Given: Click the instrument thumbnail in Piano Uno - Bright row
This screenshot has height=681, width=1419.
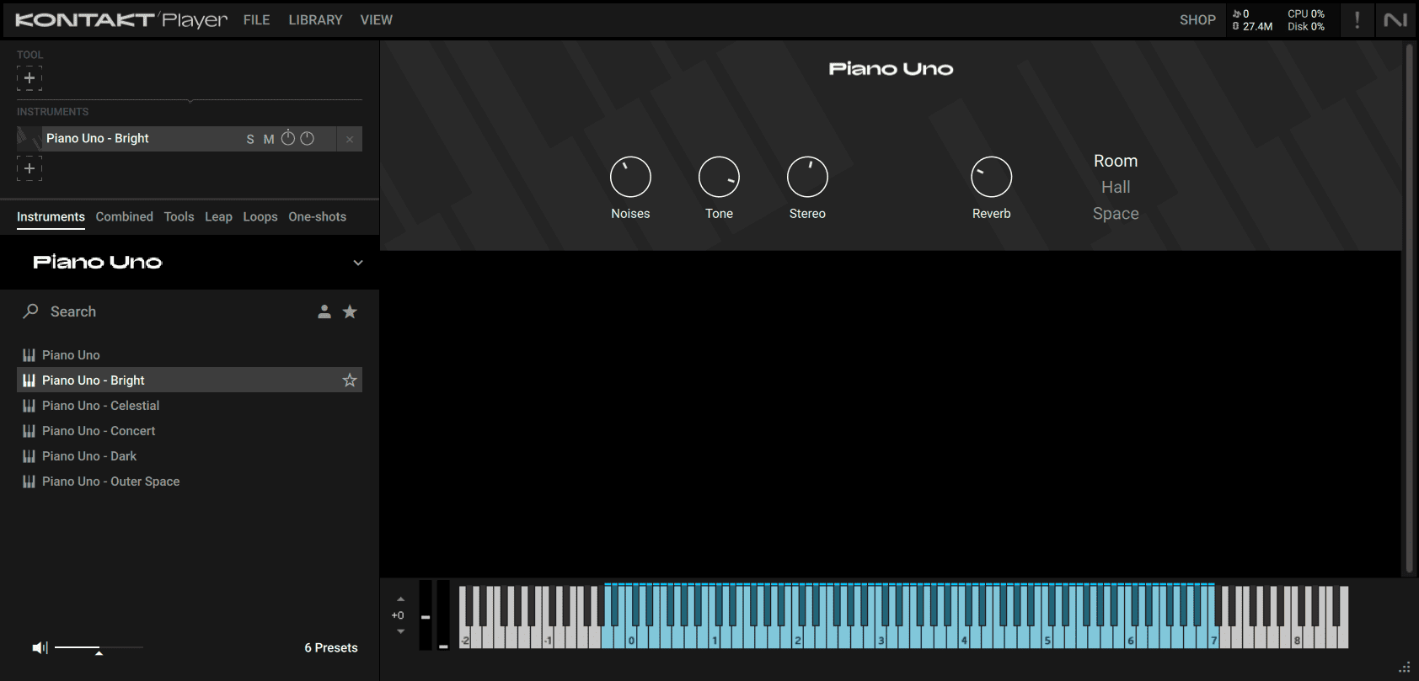Looking at the screenshot, I should point(29,139).
